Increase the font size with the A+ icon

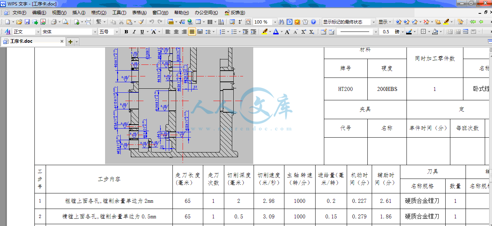tap(287, 32)
